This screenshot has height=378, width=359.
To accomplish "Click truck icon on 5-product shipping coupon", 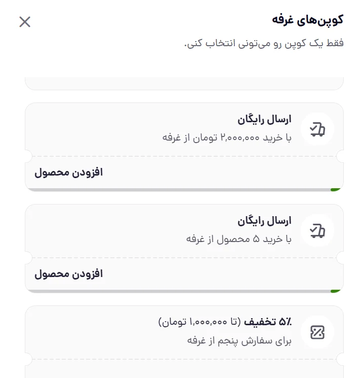I will tap(317, 231).
